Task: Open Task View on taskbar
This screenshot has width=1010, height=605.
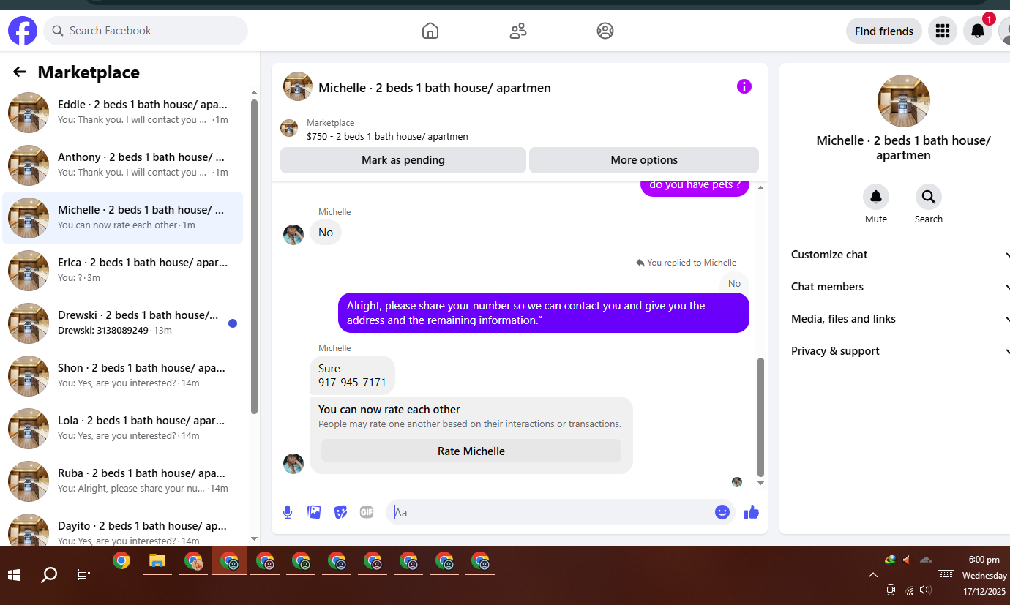Action: [x=84, y=575]
